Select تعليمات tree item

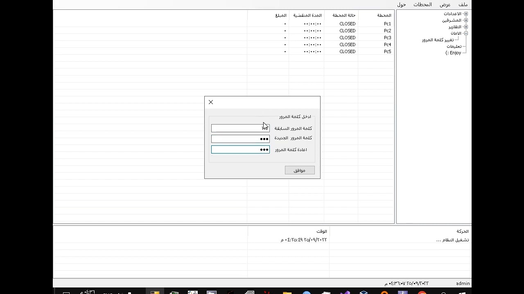coord(454,47)
